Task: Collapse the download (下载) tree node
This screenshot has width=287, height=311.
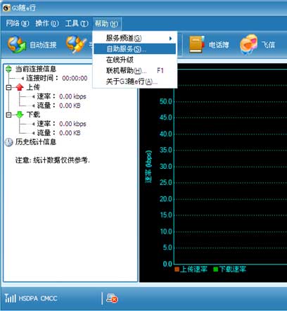Action: pyautogui.click(x=8, y=115)
